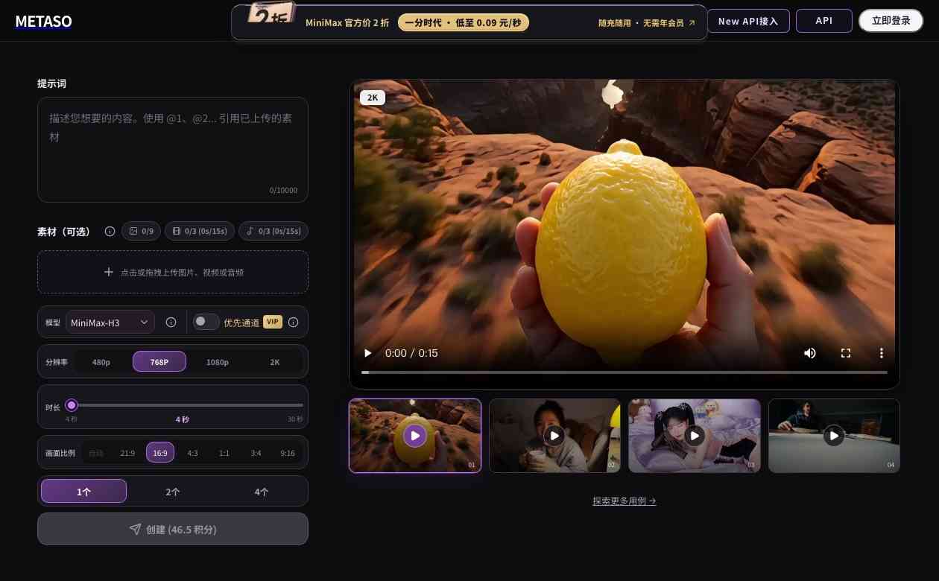
Task: Click the 立即登录 login button
Action: 891,21
